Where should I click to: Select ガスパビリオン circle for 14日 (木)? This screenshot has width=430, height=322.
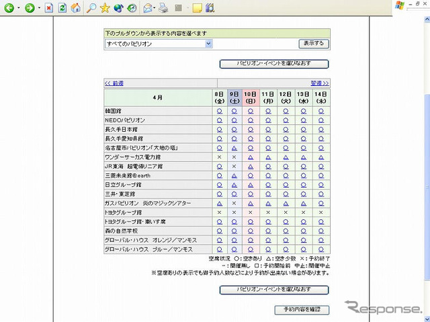[321, 204]
